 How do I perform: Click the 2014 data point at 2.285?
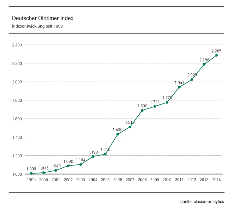pyautogui.click(x=216, y=55)
